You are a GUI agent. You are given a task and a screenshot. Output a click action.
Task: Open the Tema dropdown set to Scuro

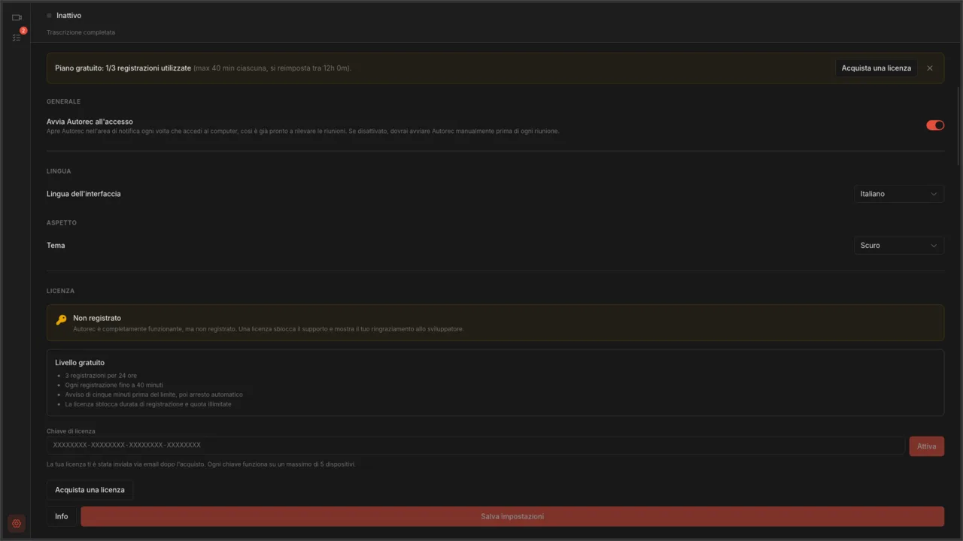898,246
